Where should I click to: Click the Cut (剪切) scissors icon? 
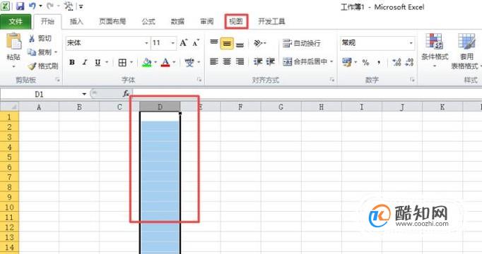pyautogui.click(x=31, y=39)
